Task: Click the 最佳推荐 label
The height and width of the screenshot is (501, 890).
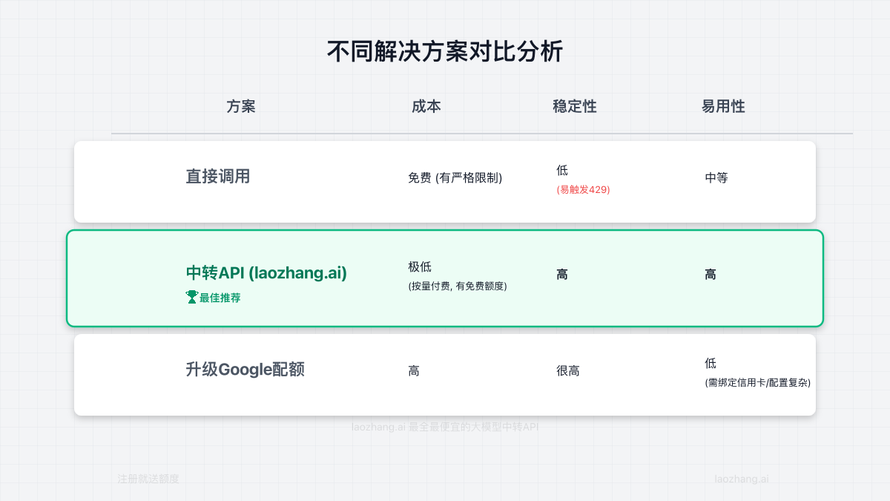Action: (x=220, y=298)
